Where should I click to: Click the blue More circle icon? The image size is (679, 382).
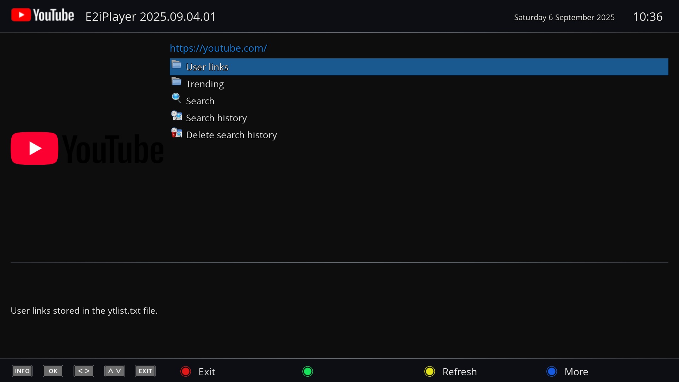pyautogui.click(x=551, y=371)
